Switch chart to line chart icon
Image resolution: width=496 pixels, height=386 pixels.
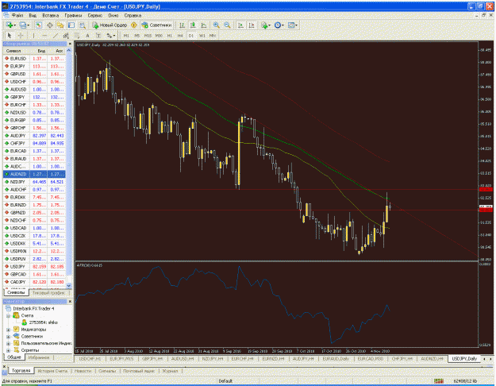pyautogui.click(x=204, y=25)
